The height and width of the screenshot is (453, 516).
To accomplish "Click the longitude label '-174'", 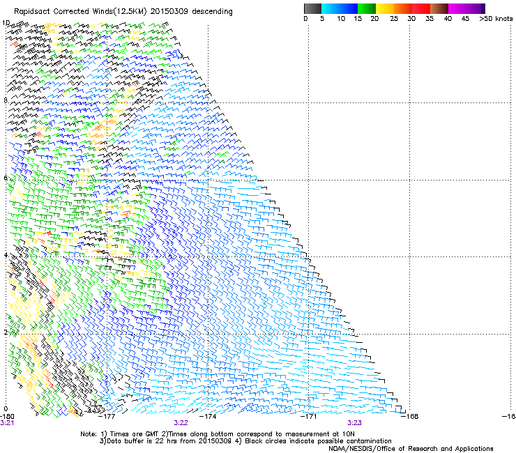I will (208, 416).
